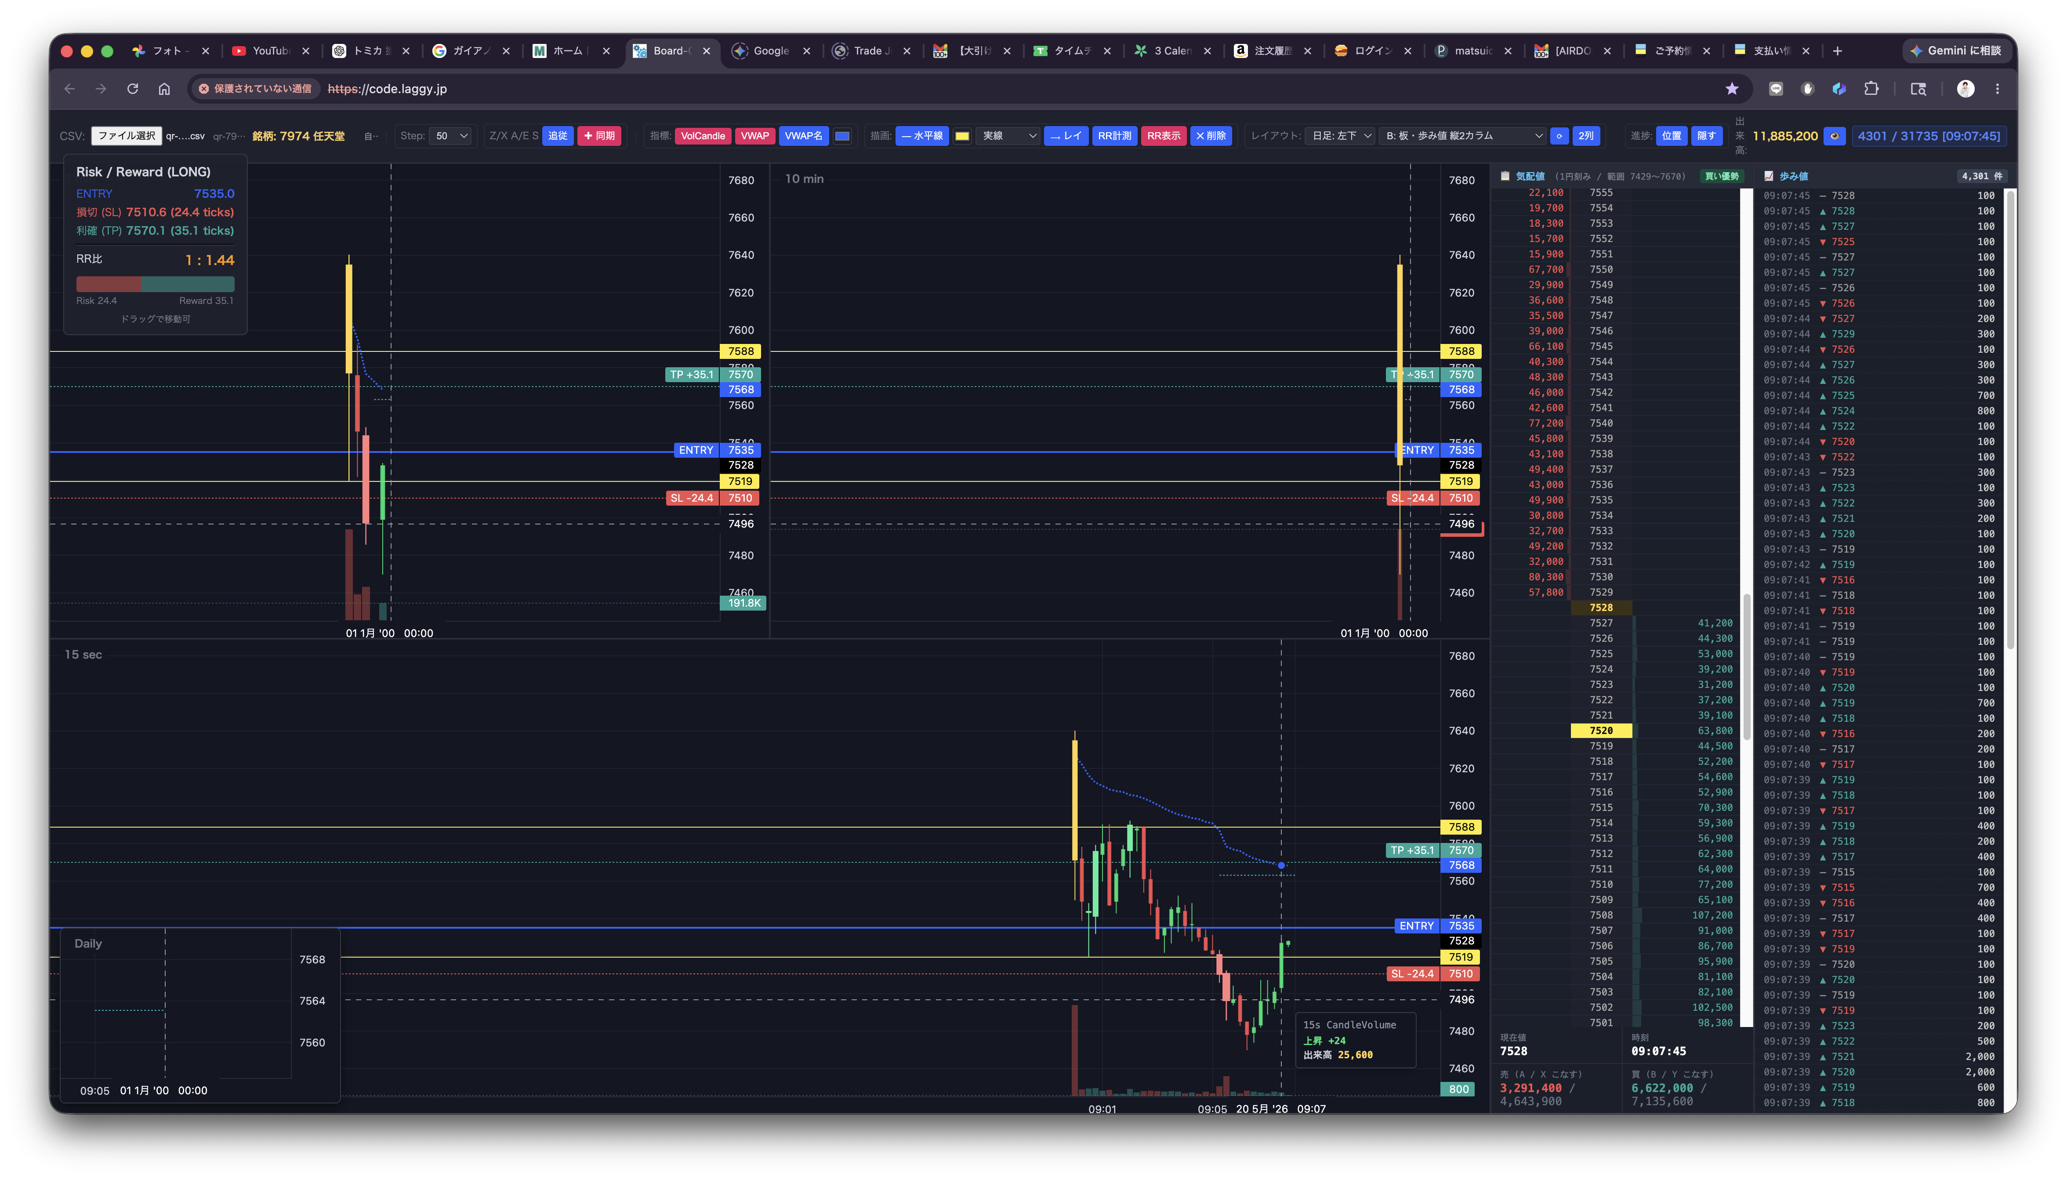Open a new browser tab with plus icon
Image resolution: width=2067 pixels, height=1179 pixels.
(1838, 51)
